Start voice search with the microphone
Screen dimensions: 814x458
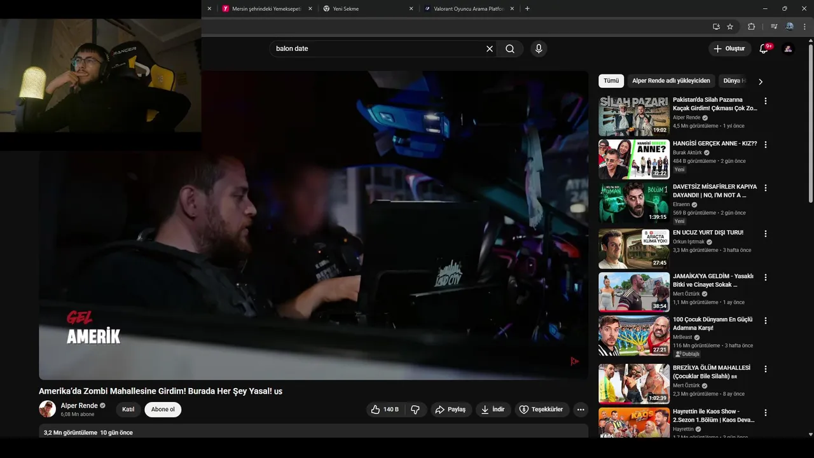(539, 49)
